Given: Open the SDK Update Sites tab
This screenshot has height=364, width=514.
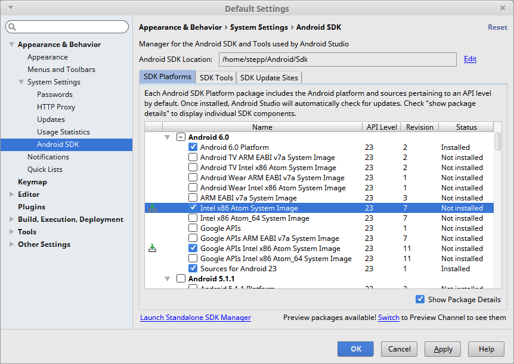Looking at the screenshot, I should (x=270, y=77).
